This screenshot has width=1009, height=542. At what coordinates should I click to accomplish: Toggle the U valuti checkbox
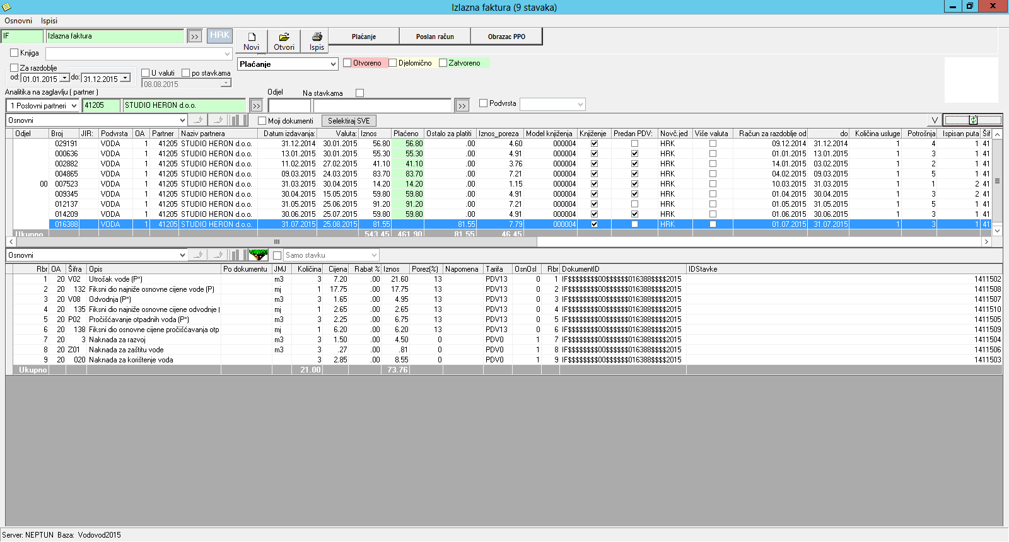point(145,73)
